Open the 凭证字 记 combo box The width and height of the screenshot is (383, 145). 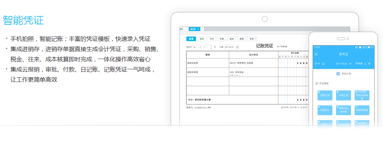pos(197,47)
